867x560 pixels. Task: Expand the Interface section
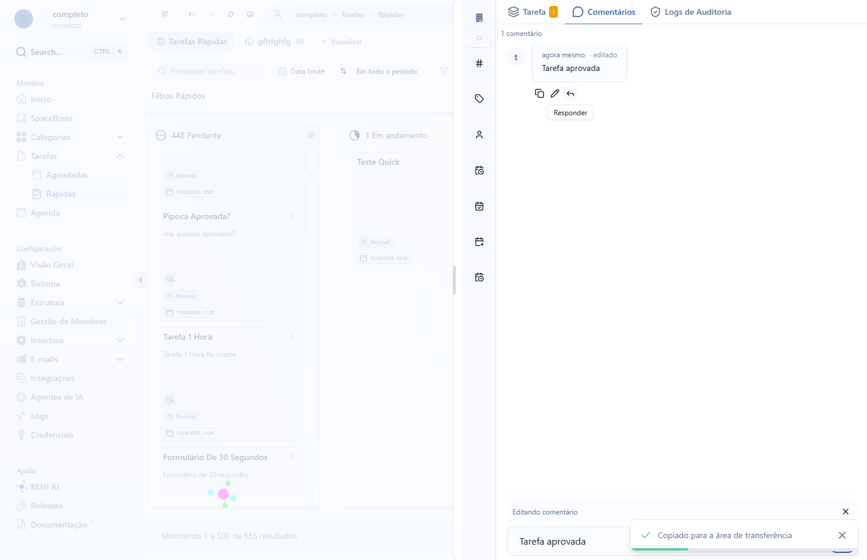tap(120, 340)
